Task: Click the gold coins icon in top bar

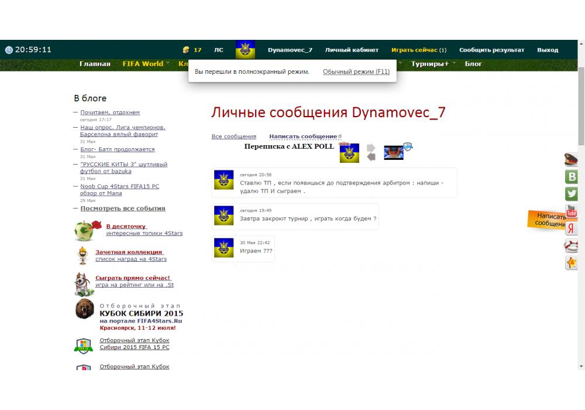Action: [186, 50]
